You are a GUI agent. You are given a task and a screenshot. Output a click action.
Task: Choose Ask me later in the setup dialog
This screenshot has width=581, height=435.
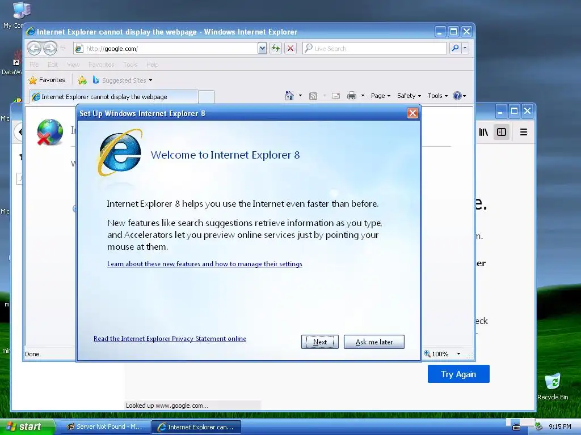click(x=374, y=342)
